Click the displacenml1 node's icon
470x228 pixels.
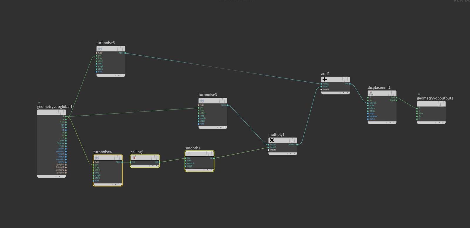(x=371, y=93)
